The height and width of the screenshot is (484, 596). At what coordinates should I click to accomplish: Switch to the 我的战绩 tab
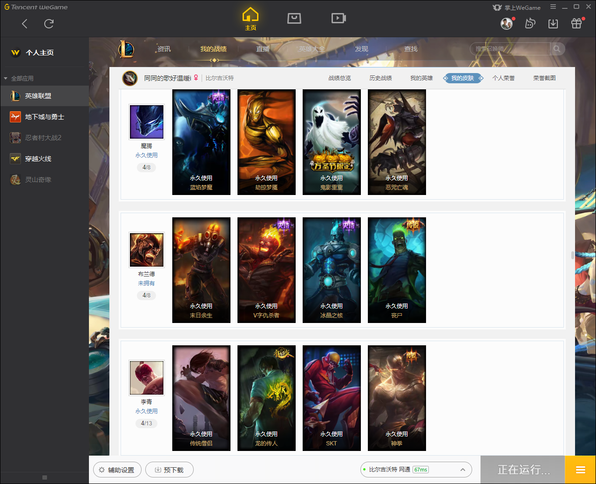click(x=214, y=49)
